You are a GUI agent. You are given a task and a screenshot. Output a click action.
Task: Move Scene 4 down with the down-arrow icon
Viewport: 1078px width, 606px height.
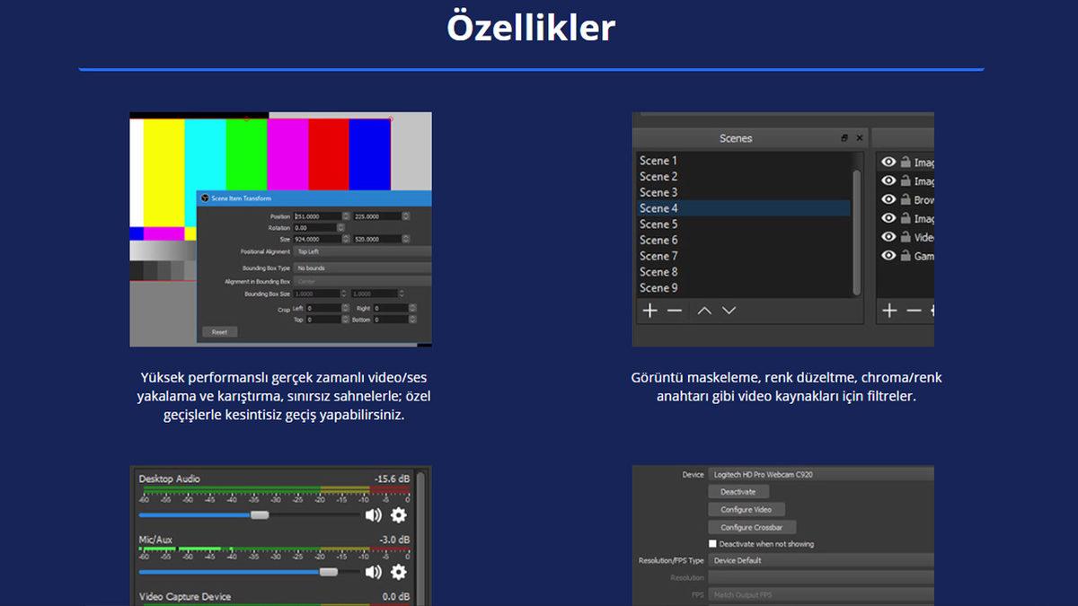[728, 310]
